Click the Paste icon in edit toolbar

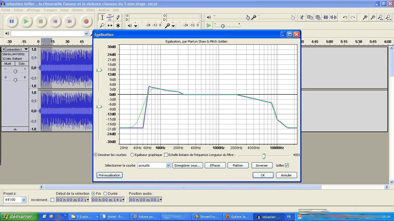pyautogui.click(x=318, y=17)
